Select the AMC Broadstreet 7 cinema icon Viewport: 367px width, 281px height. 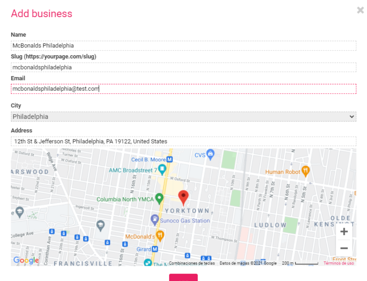(162, 170)
